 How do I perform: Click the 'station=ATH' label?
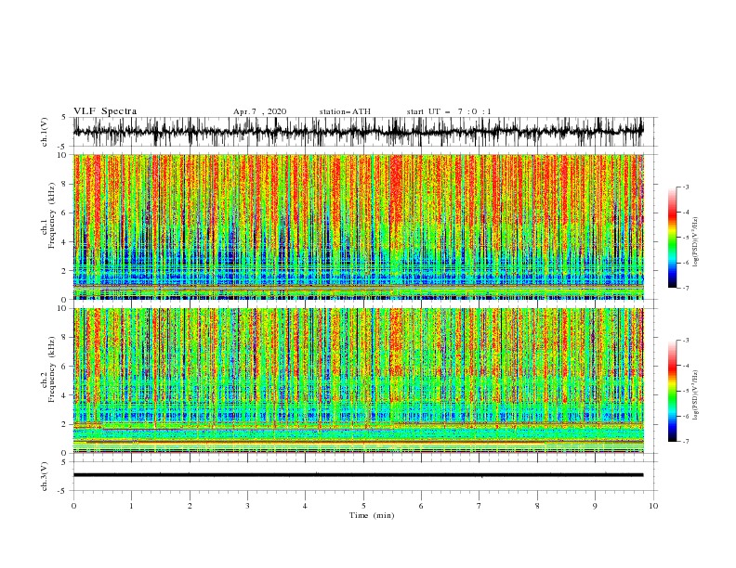click(x=345, y=111)
